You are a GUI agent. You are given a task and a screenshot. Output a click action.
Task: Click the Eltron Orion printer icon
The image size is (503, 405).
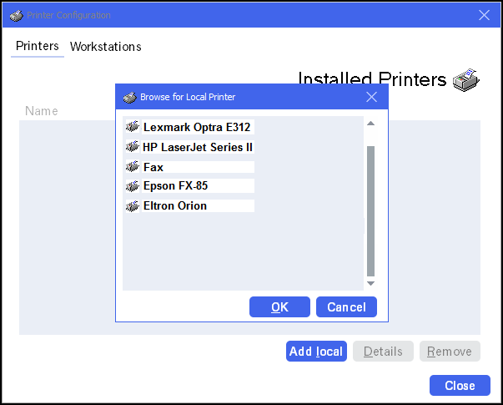point(132,205)
